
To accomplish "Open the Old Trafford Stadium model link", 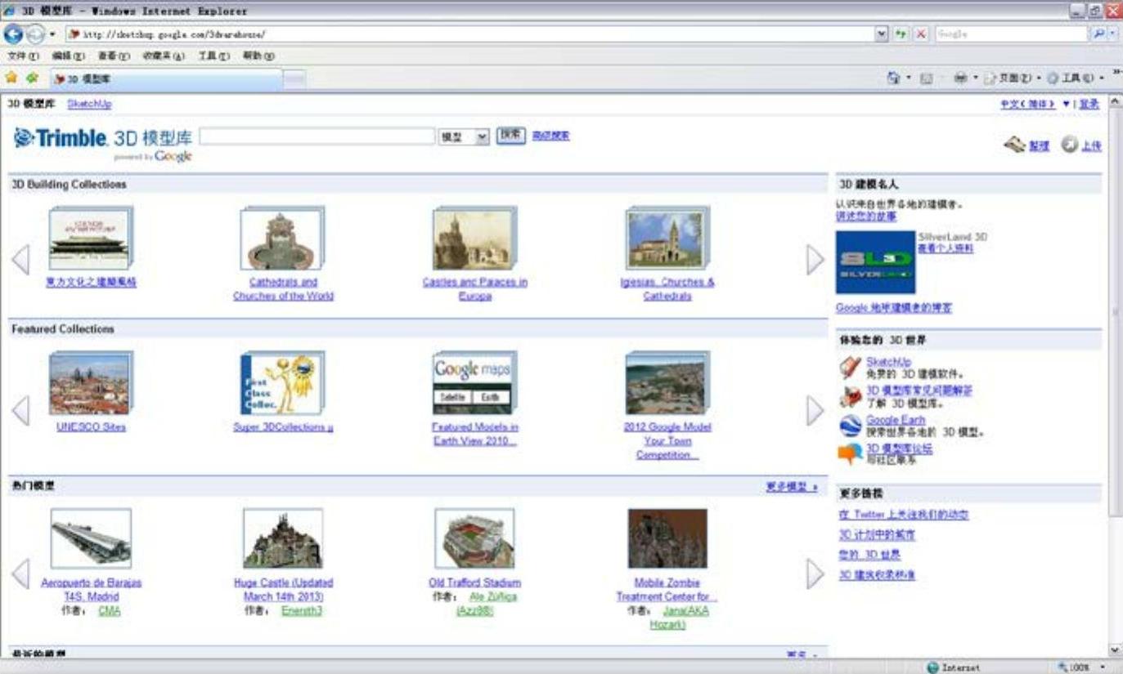I will [474, 582].
